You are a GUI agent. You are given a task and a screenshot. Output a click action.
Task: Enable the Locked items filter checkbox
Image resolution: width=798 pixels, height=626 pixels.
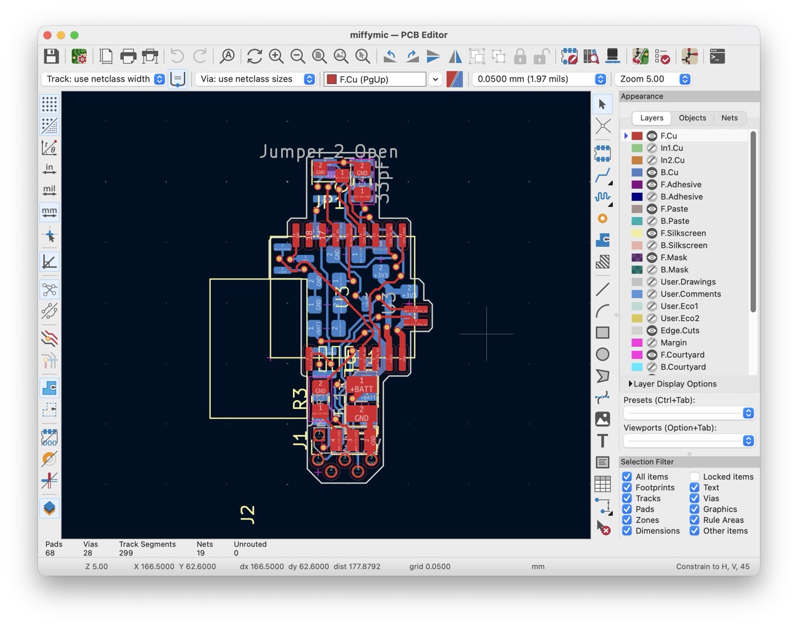click(x=695, y=477)
